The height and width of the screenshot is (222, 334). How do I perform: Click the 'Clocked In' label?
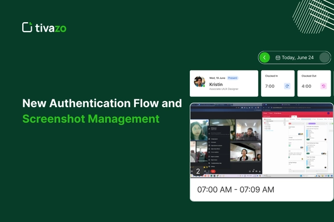(272, 76)
